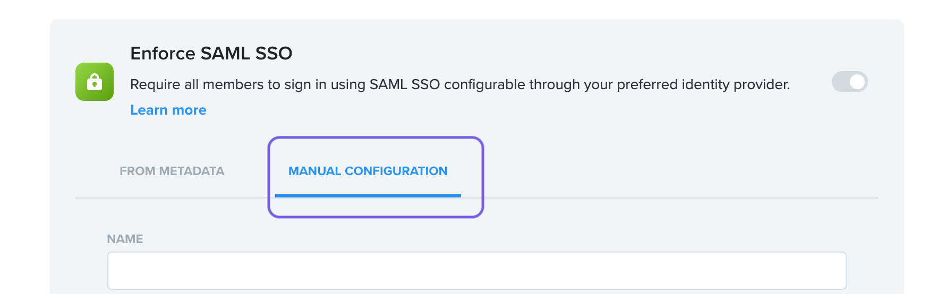Click the tab divider line under the tabs
The height and width of the screenshot is (294, 937).
pyautogui.click(x=669, y=198)
